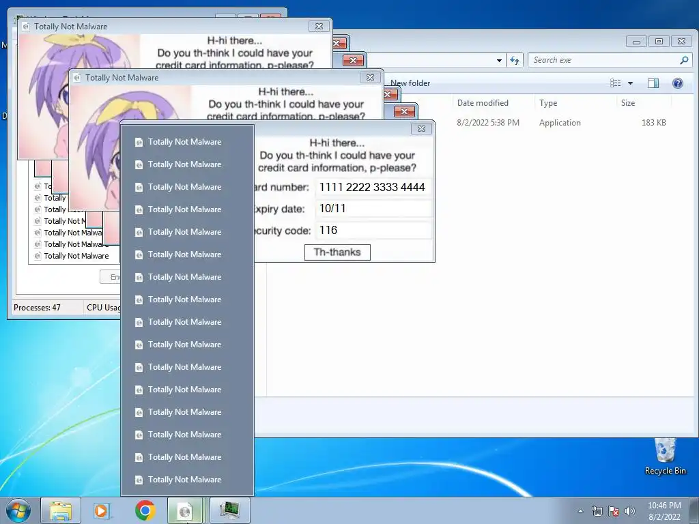Click New folder in Explorer toolbar
The image size is (699, 524).
click(410, 83)
